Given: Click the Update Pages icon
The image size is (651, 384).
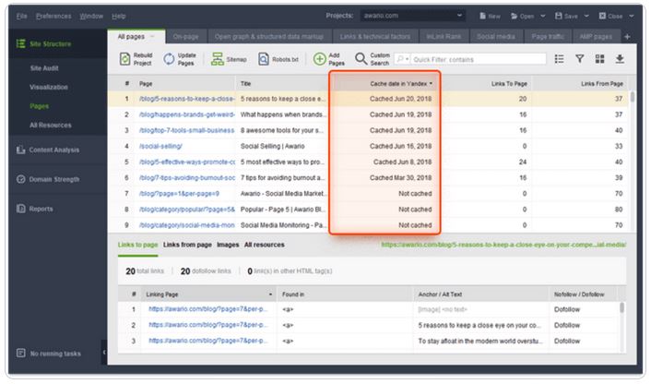Looking at the screenshot, I should [169, 59].
